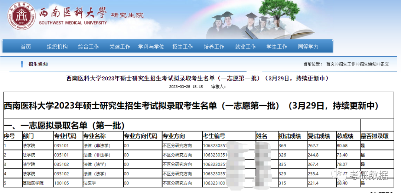Screen dimensions: 401x193
Task: Click total score 78.07
Action: (342, 164)
